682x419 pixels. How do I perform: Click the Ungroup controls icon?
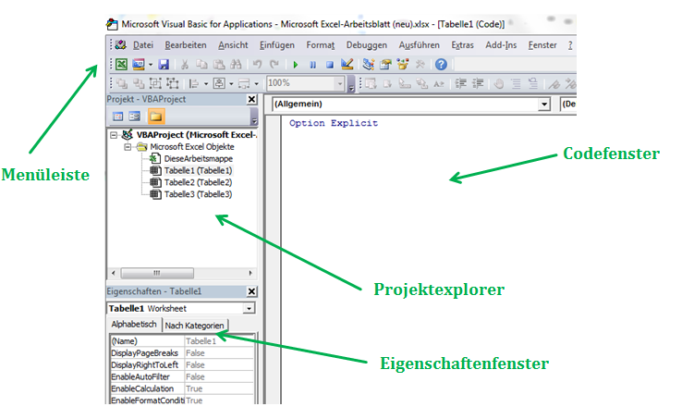[173, 83]
